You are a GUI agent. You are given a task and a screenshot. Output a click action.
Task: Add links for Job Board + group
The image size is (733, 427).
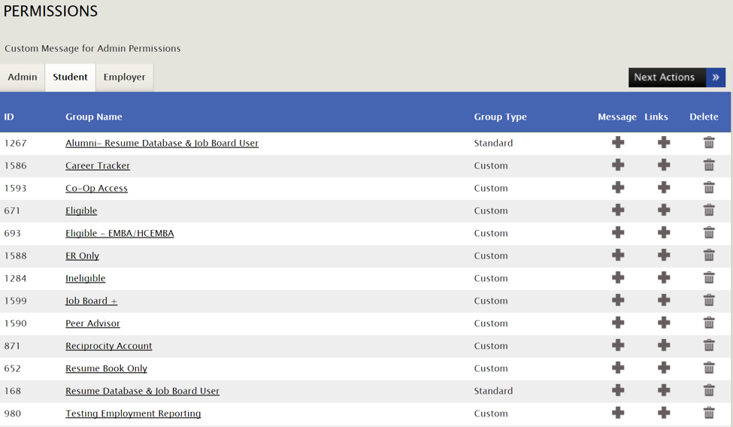[664, 300]
